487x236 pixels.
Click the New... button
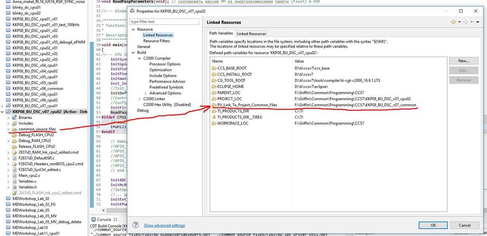(x=464, y=61)
